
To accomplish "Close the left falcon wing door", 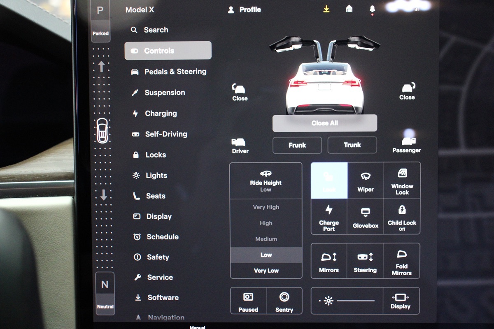I will tap(240, 92).
